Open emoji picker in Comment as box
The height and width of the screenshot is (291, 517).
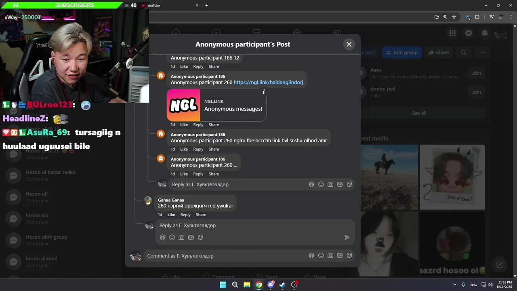coord(321,255)
